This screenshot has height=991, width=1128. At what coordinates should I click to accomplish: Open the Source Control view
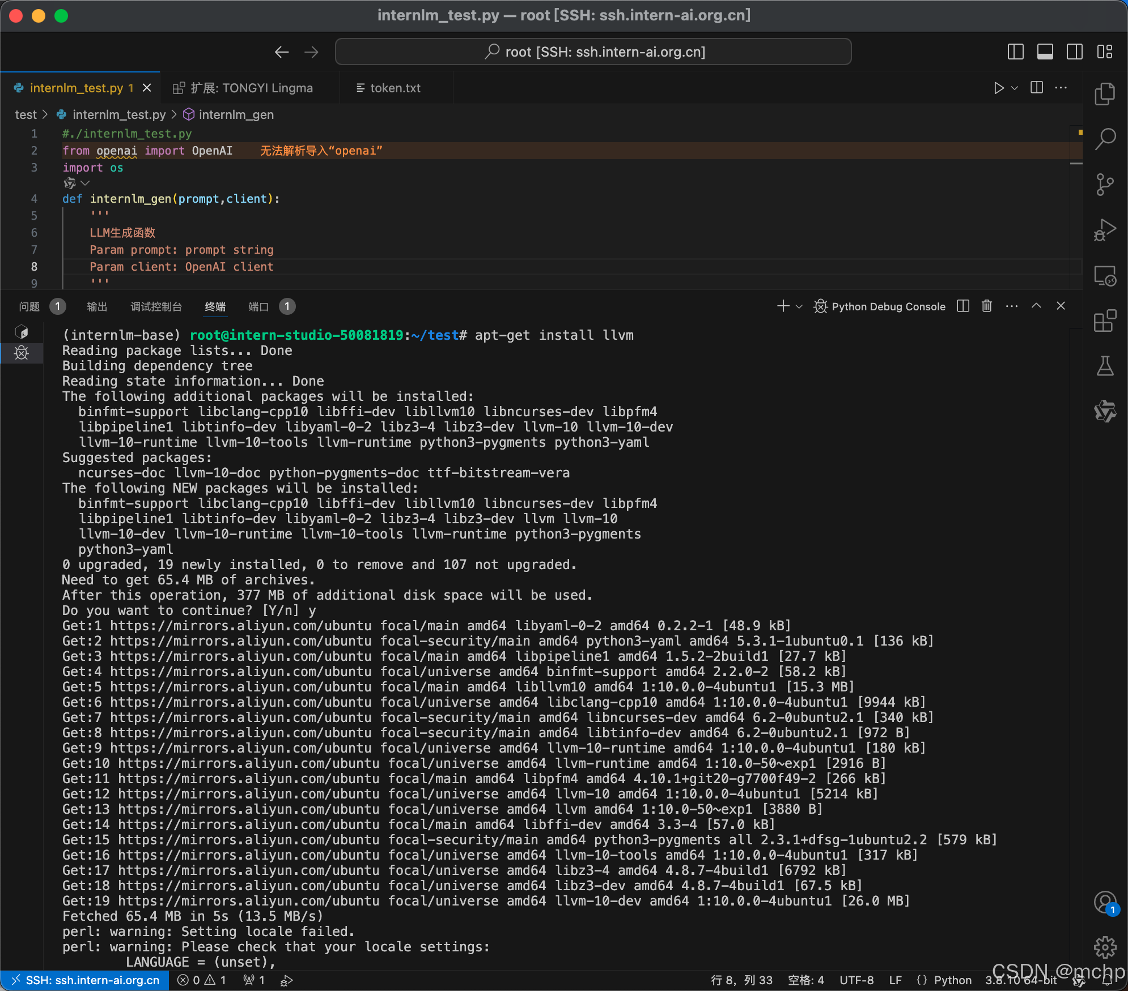point(1104,185)
